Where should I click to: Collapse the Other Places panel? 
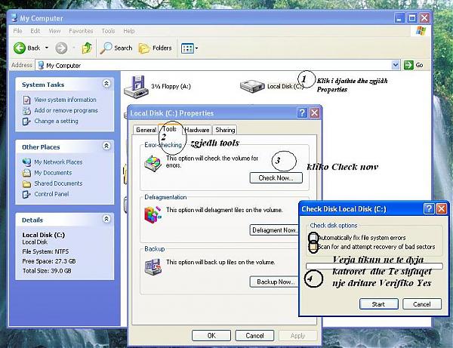tap(106, 146)
